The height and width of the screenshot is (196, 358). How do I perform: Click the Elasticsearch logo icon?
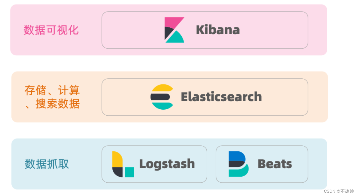coord(162,97)
